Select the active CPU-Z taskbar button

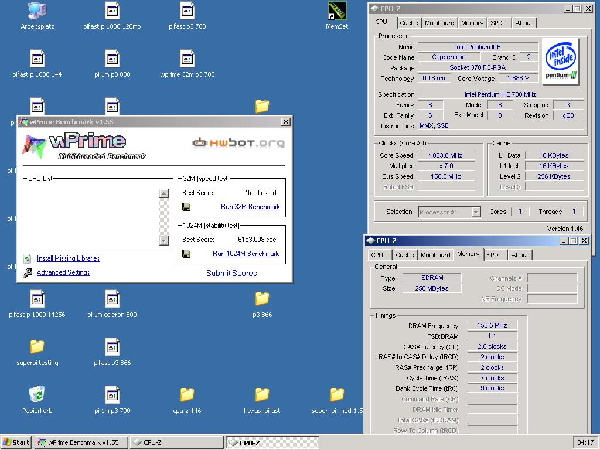(x=272, y=442)
